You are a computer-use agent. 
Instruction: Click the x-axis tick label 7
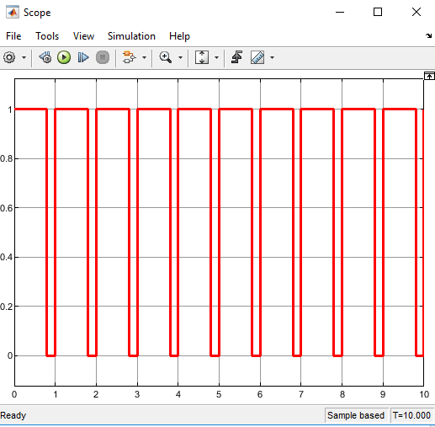[301, 394]
